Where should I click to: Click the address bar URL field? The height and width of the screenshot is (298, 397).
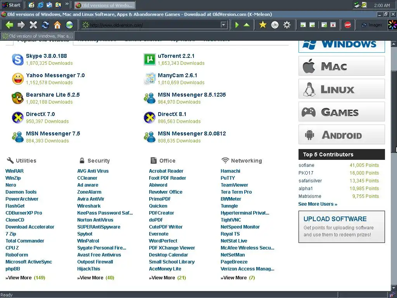tap(154, 25)
